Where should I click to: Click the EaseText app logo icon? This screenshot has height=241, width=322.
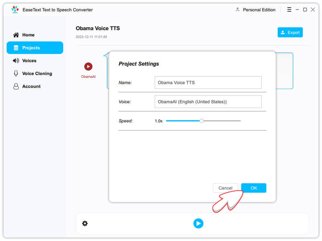click(15, 10)
